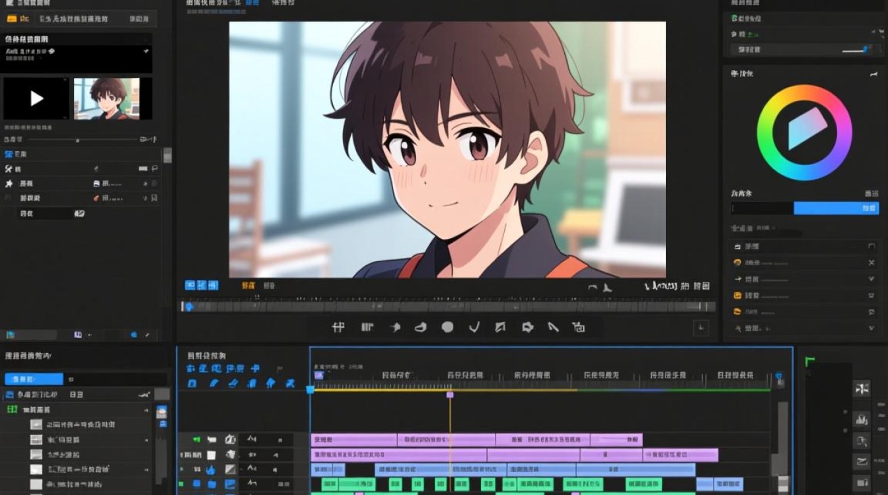Toggle the green indicator on the first track header
This screenshot has height=495, width=888.
tap(196, 440)
